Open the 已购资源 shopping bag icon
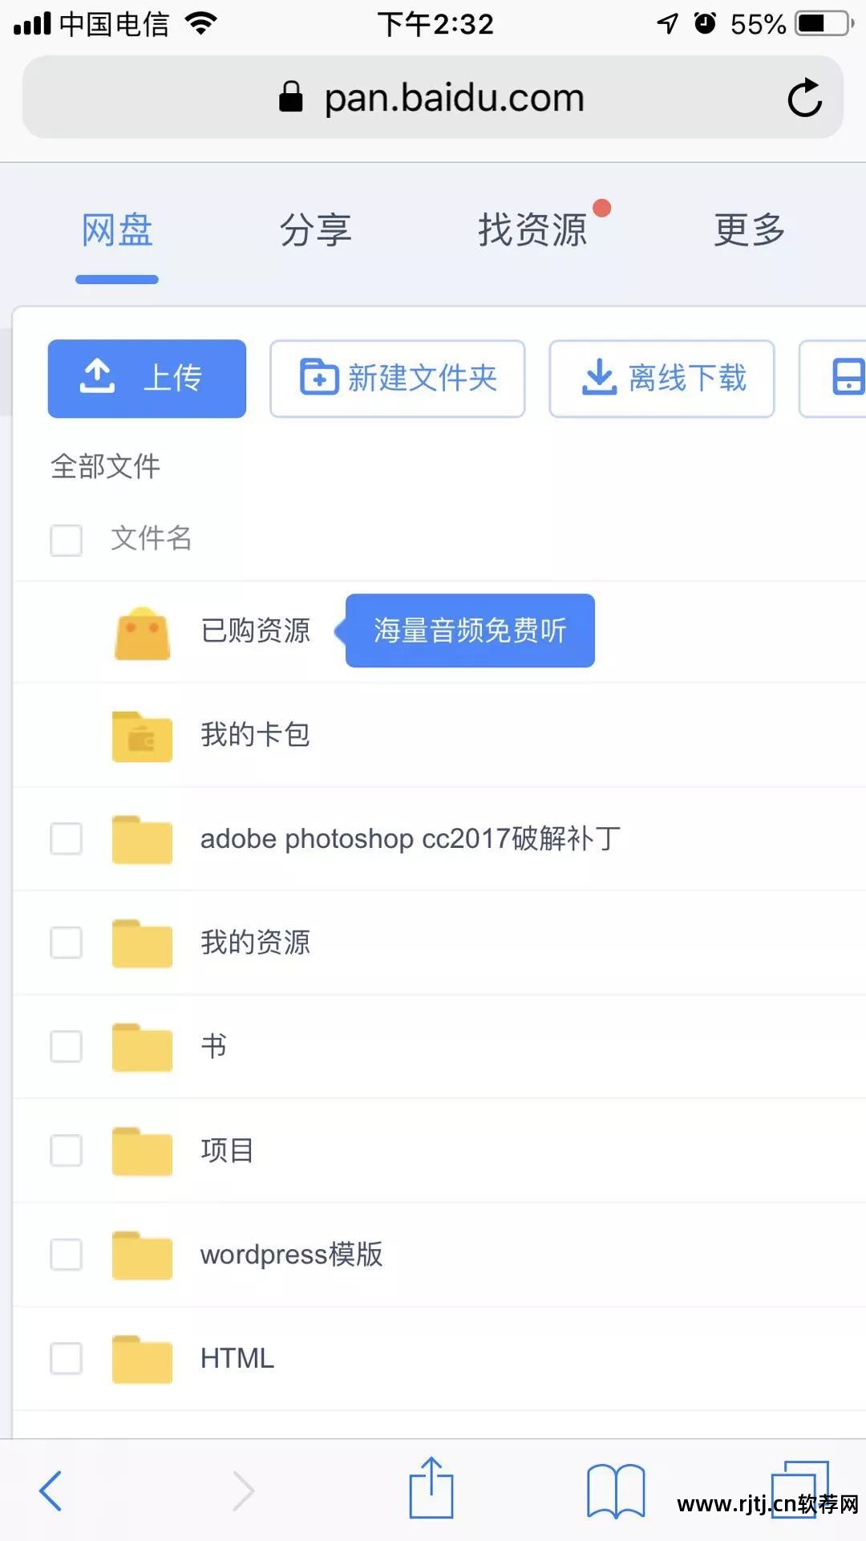Screen dimensions: 866x1541 click(142, 633)
